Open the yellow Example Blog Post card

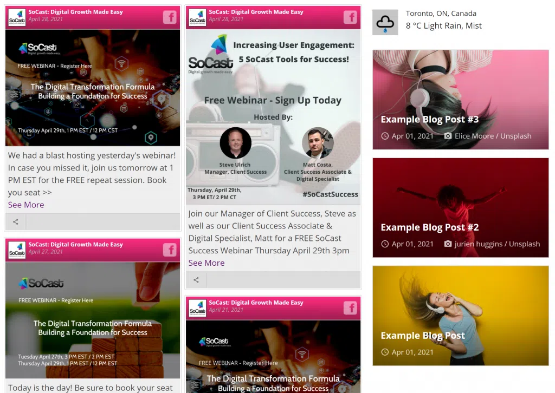click(460, 314)
